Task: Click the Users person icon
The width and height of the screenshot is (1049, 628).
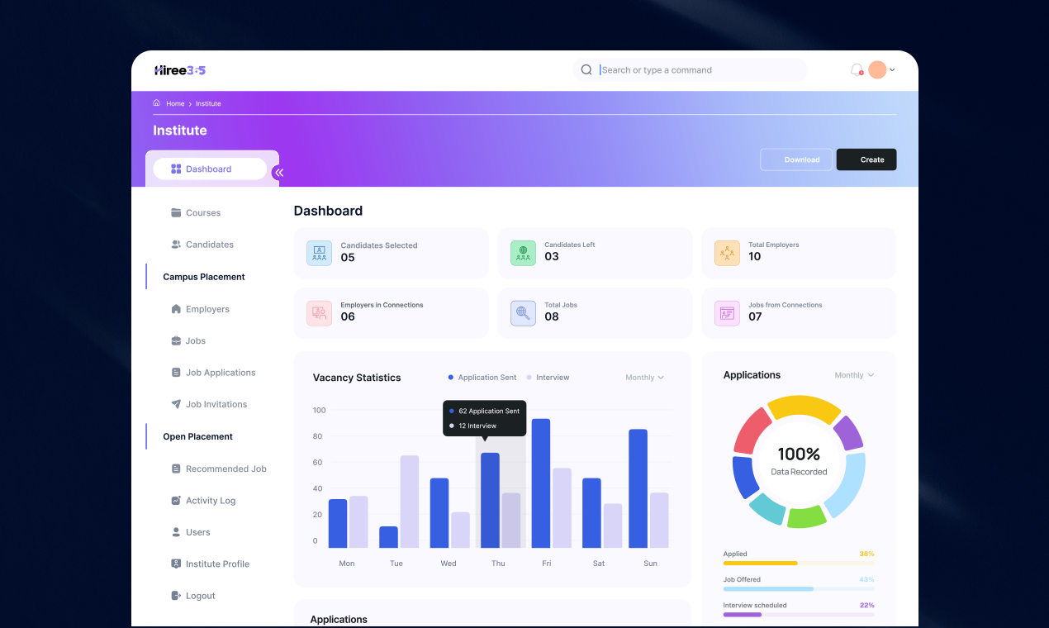Action: tap(176, 532)
